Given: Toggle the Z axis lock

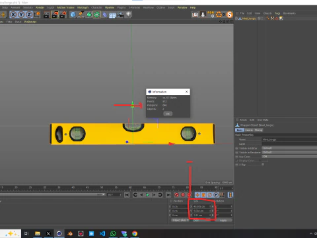Looking at the screenshot, I should click(x=29, y=15).
